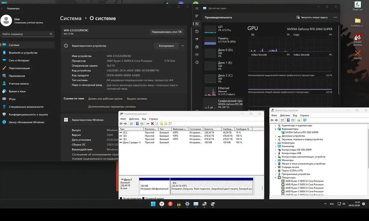
Task: Expand the Мониторы node in Device Manager
Action: (x=276, y=160)
